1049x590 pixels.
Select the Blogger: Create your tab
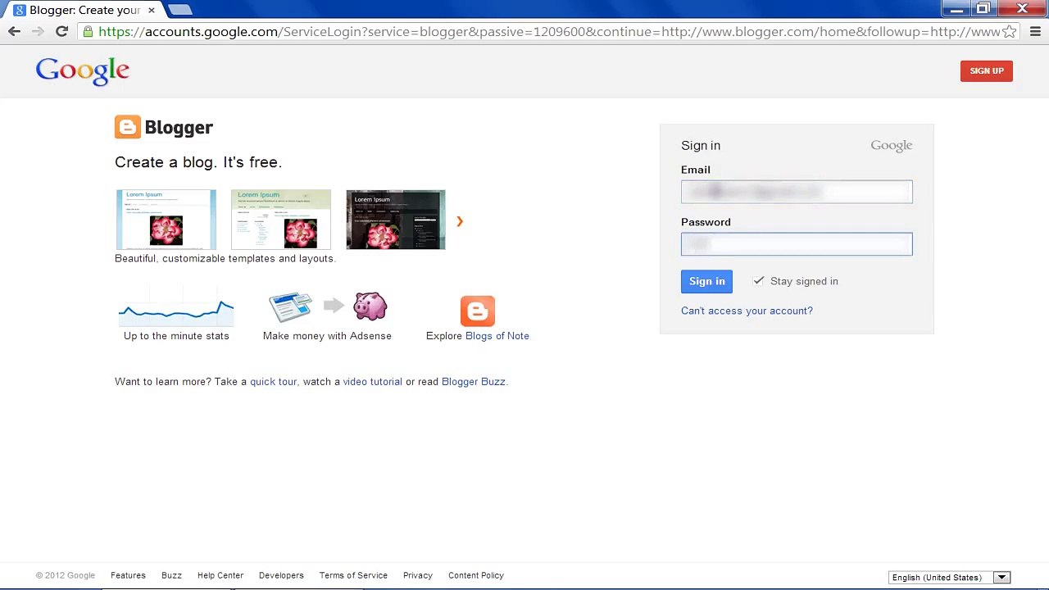pos(84,10)
